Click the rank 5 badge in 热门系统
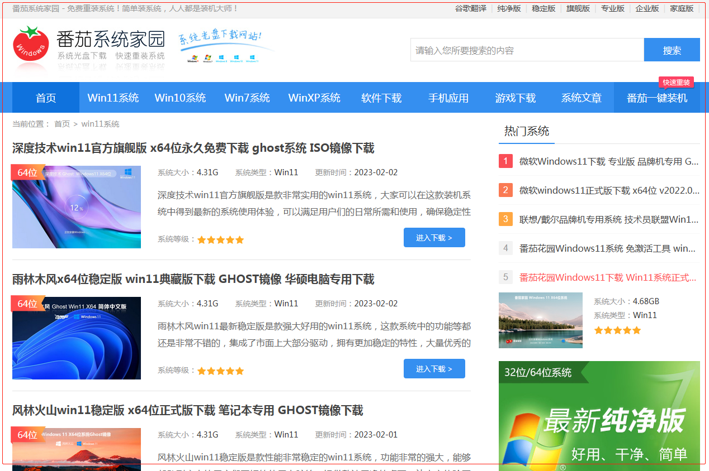The height and width of the screenshot is (471, 709). pos(505,277)
